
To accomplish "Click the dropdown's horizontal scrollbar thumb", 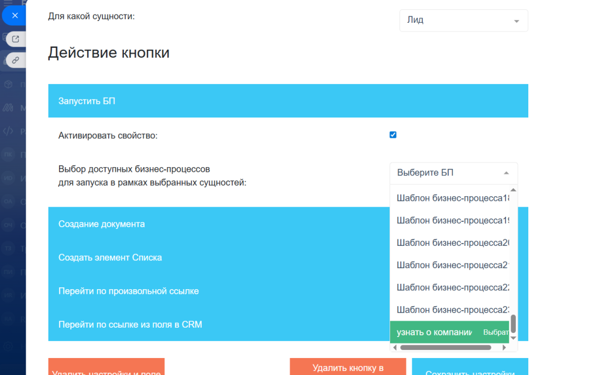I will coord(445,348).
